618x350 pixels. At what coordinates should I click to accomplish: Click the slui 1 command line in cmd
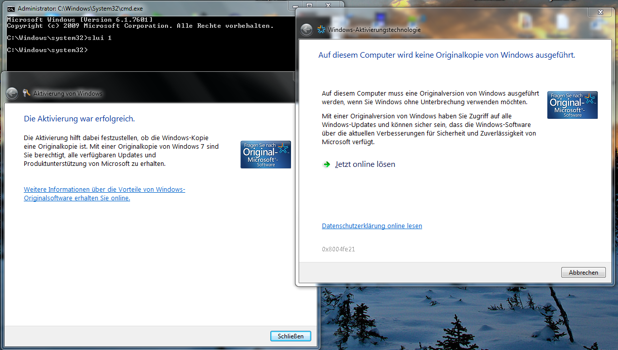click(x=59, y=38)
